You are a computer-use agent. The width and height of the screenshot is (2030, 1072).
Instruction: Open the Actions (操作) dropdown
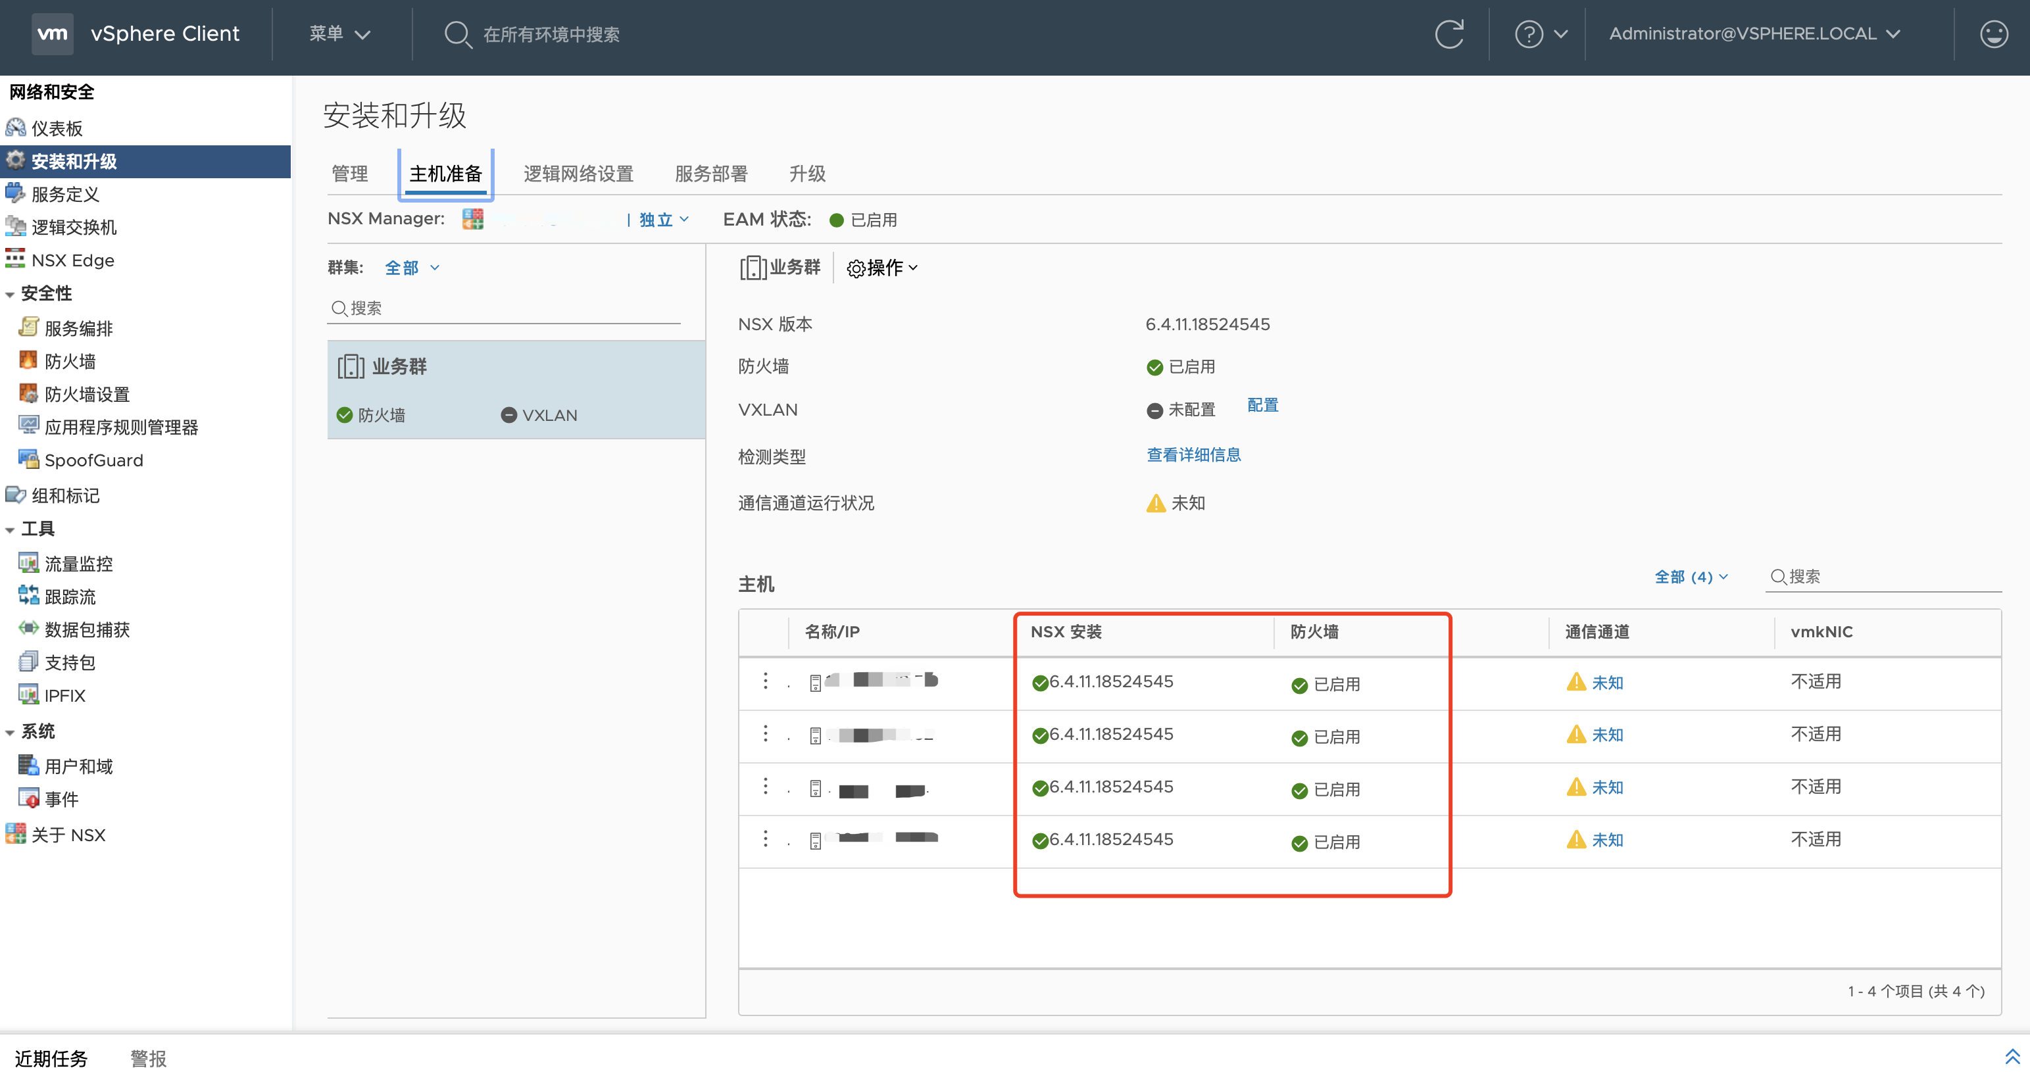(883, 268)
